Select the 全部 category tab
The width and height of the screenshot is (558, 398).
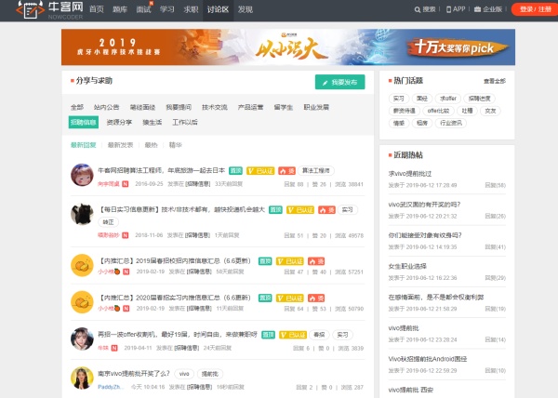(77, 108)
